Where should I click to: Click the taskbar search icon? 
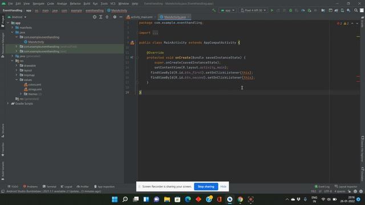coord(125,199)
